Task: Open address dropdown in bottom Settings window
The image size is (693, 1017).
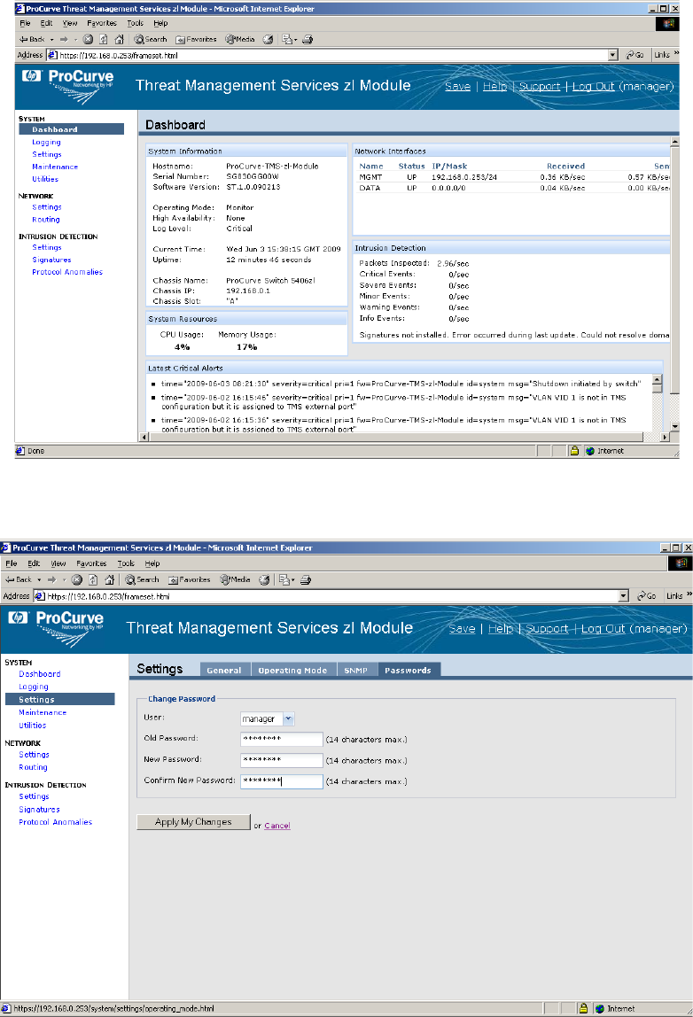Action: pos(624,596)
